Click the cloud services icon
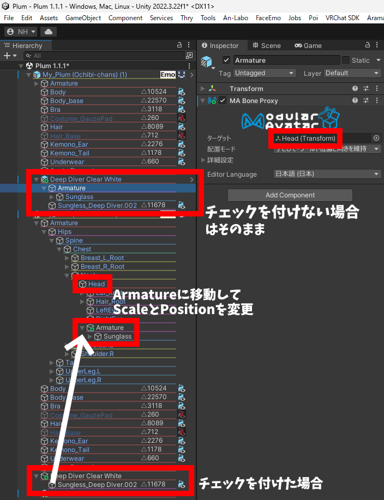The width and height of the screenshot is (384, 500). [49, 32]
